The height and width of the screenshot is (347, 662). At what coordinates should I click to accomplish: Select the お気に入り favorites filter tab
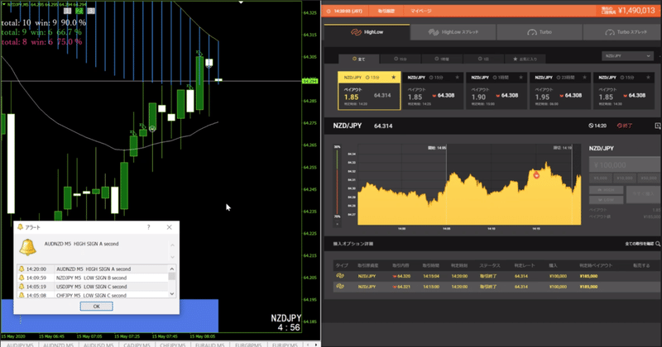[526, 59]
